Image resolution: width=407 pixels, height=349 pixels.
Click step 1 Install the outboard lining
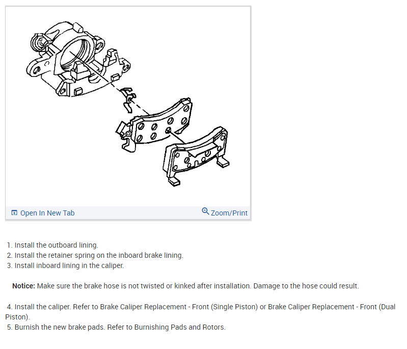[52, 245]
